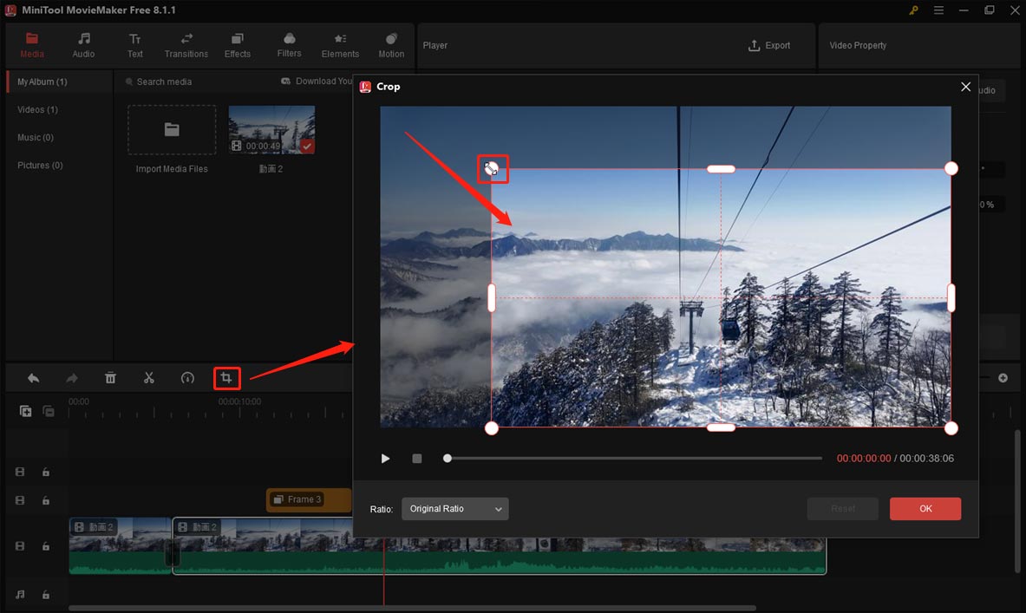
Task: Select Videos (1) category
Action: tap(37, 109)
